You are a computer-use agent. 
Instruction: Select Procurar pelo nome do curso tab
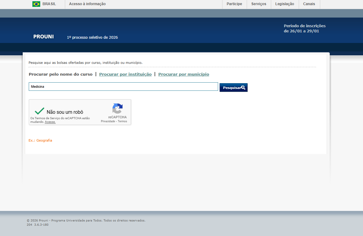60,74
